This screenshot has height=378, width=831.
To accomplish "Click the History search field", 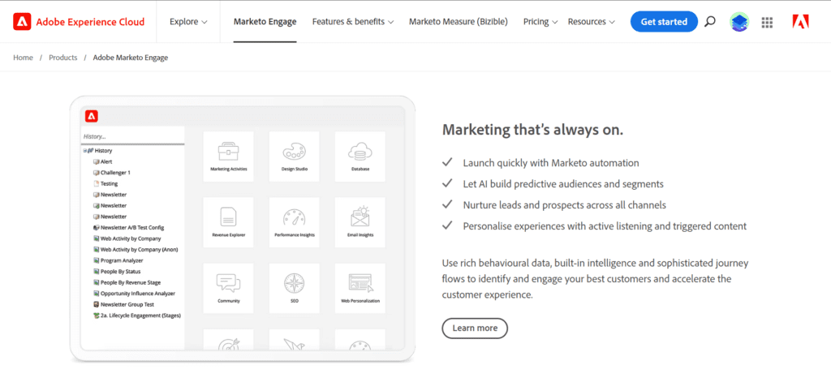I will (x=132, y=136).
